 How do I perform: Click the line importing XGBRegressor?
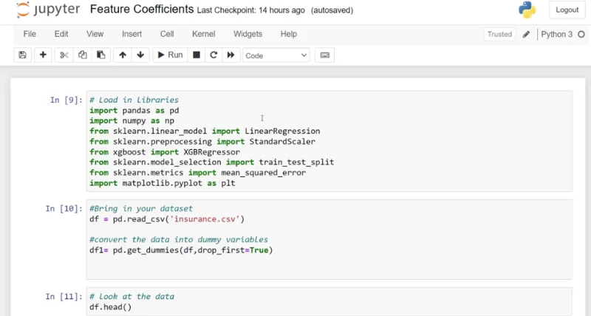[x=164, y=152]
